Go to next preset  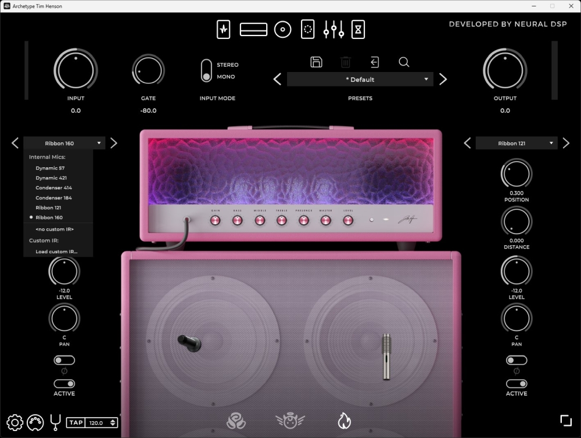click(x=443, y=80)
